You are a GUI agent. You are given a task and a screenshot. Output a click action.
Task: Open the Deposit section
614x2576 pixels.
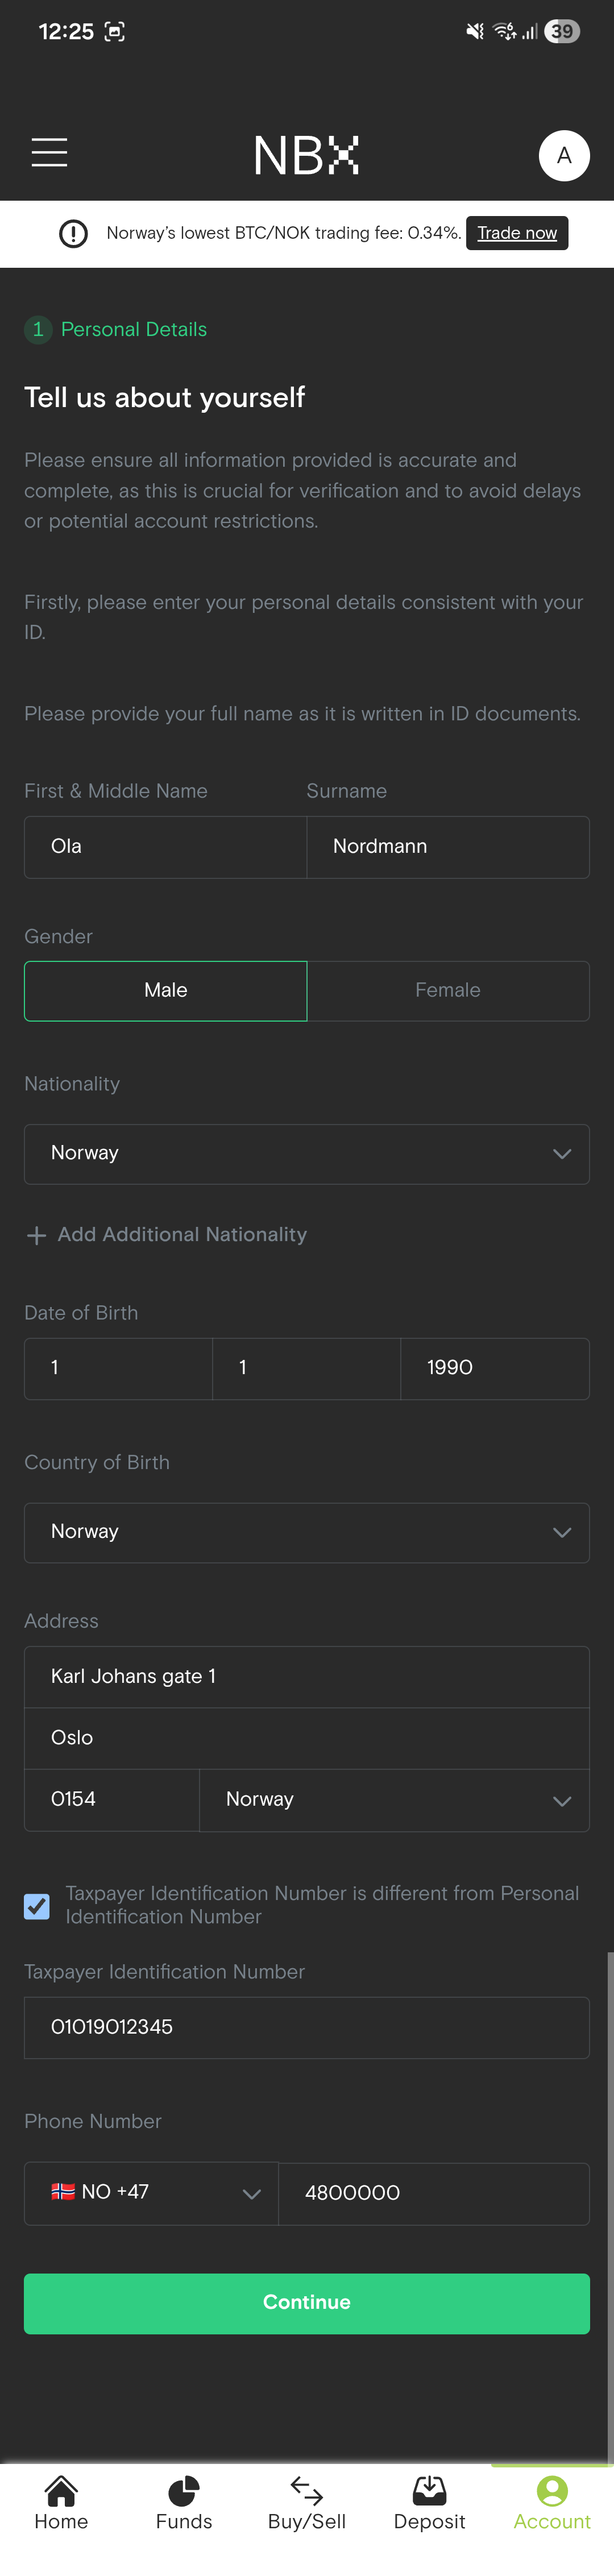pyautogui.click(x=430, y=2503)
